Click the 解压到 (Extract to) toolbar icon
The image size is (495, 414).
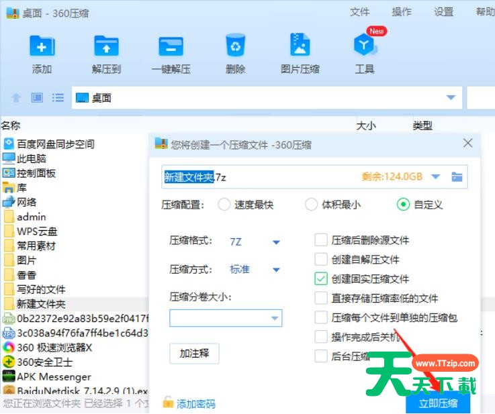106,46
